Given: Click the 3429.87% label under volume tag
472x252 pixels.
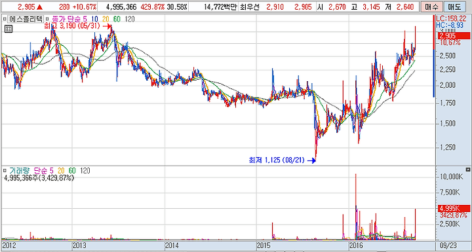Looking at the screenshot, I should tap(454, 215).
